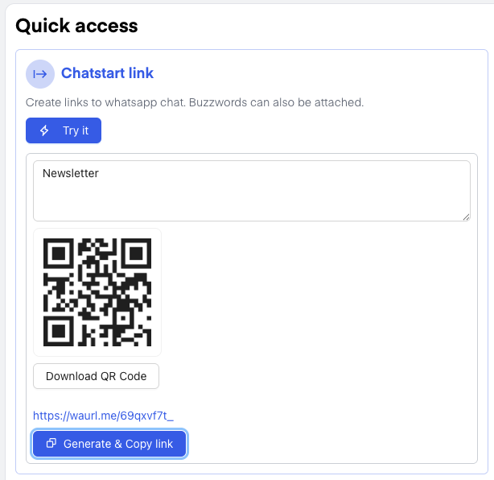Open the waurl.me short link
494x480 pixels.
point(103,416)
